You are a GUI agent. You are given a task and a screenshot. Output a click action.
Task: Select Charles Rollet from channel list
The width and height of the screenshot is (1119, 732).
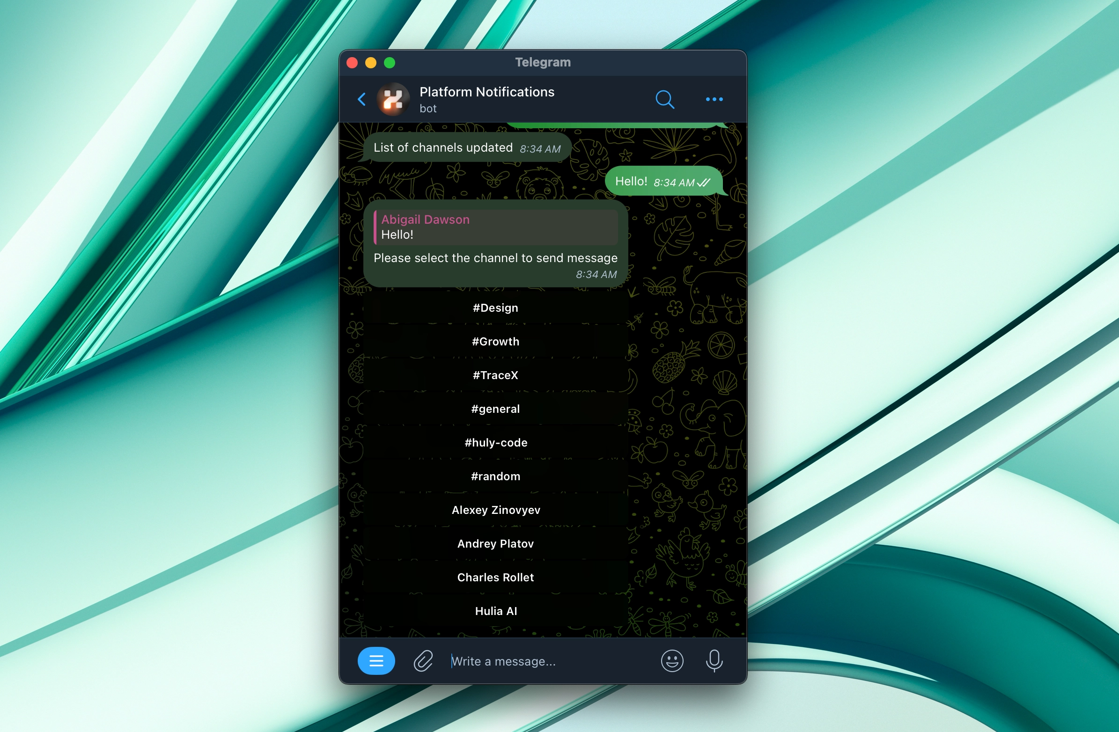[x=495, y=577]
